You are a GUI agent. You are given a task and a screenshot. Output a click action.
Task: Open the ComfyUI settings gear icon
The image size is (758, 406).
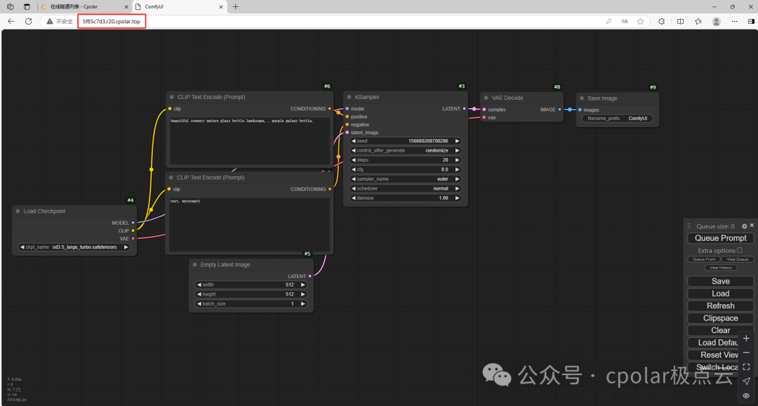click(744, 226)
